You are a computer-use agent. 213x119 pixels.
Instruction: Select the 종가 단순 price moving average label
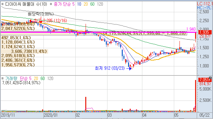62,4
